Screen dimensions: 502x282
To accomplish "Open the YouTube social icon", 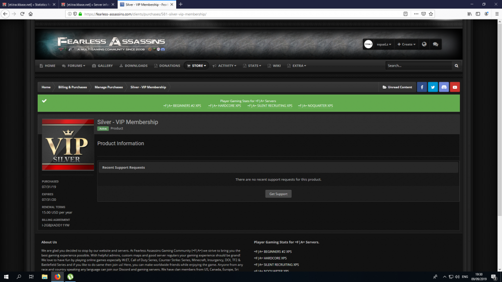I will tap(455, 87).
